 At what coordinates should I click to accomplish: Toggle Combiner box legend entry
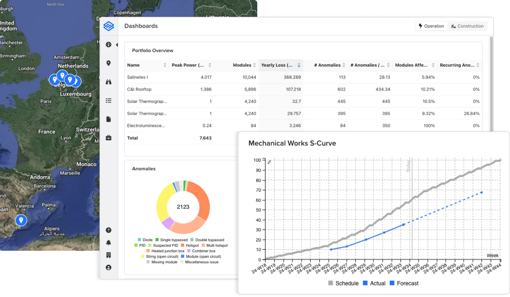pyautogui.click(x=201, y=251)
